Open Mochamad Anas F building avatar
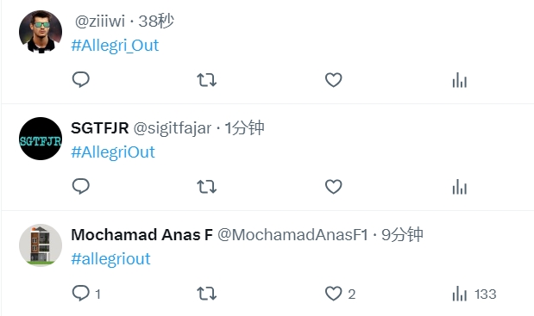 41,245
